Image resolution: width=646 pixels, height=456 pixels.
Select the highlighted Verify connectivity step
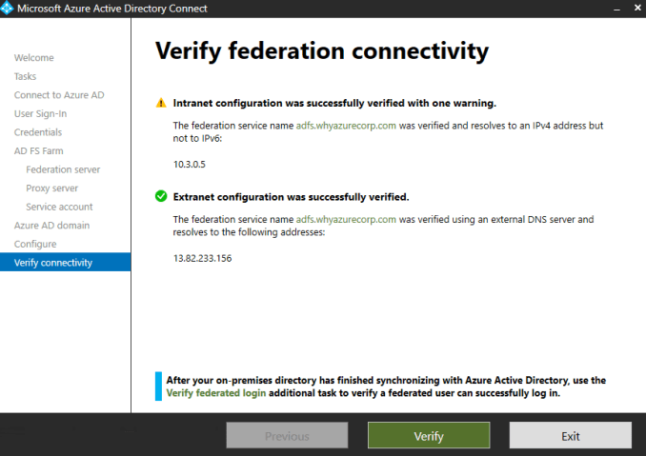(x=66, y=262)
